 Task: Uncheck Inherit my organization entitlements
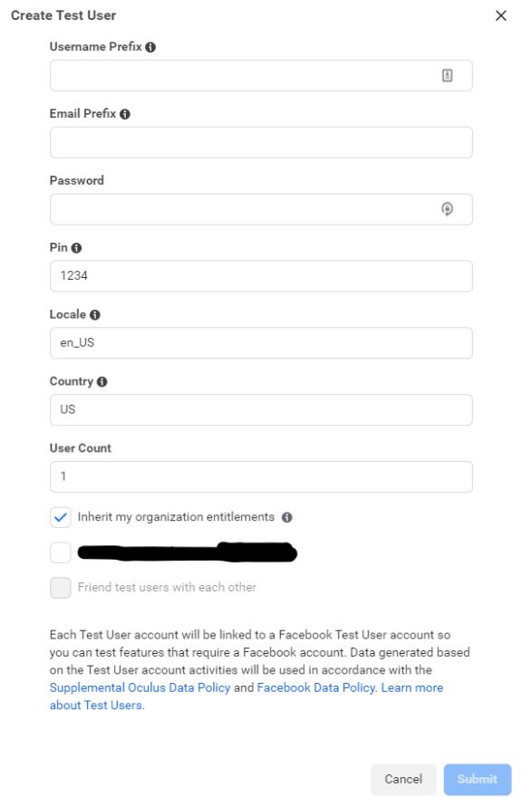(x=61, y=517)
